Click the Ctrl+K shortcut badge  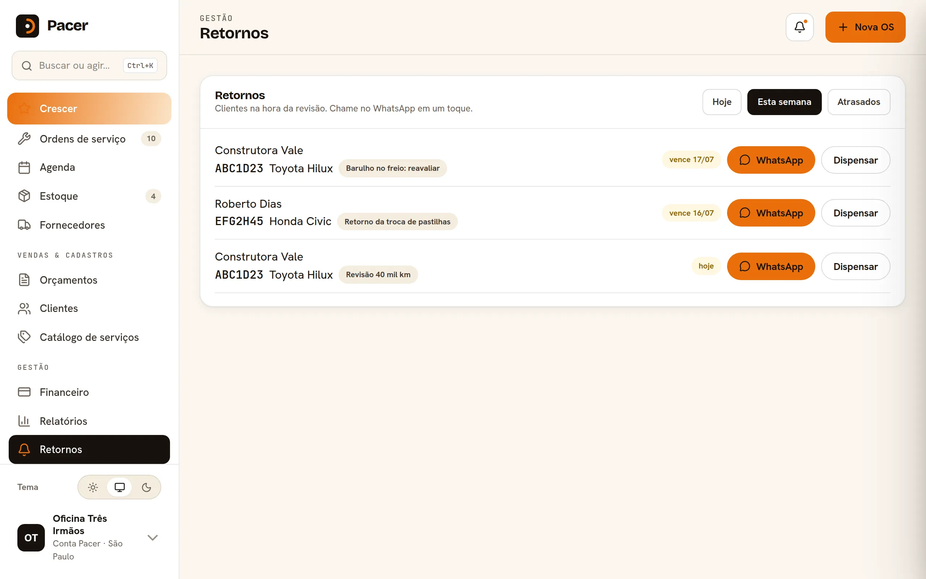[140, 65]
